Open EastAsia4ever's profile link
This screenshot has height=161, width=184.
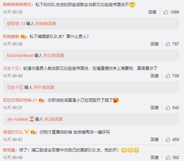[20, 56]
